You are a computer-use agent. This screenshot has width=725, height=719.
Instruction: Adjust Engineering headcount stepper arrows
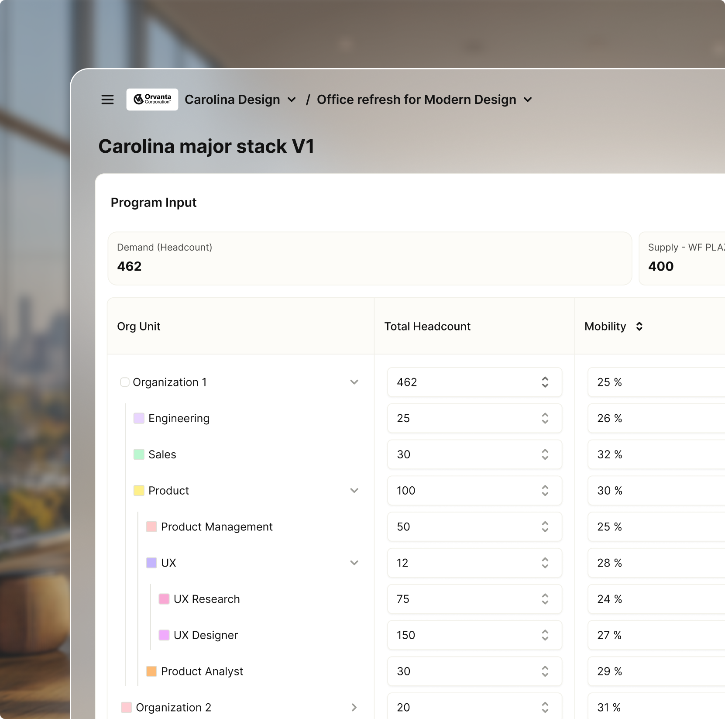[x=545, y=418]
